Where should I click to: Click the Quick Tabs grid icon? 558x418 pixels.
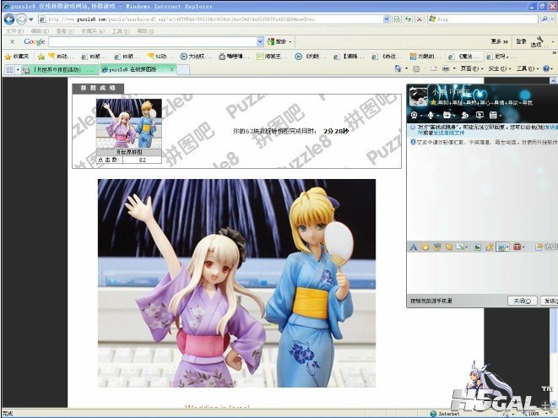click(9, 69)
